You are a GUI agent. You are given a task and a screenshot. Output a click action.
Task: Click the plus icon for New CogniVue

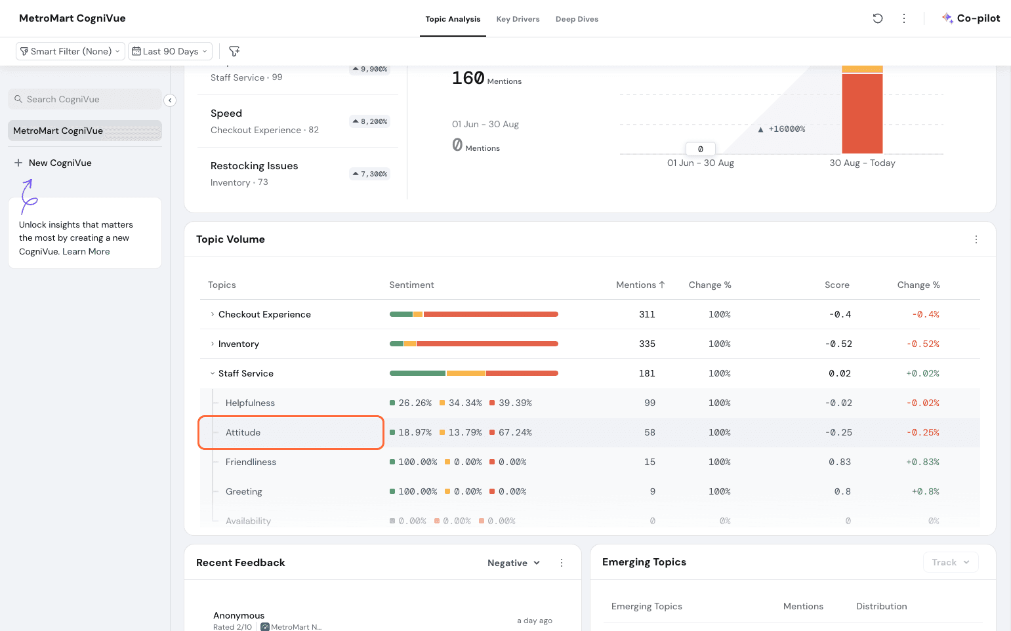tap(18, 163)
